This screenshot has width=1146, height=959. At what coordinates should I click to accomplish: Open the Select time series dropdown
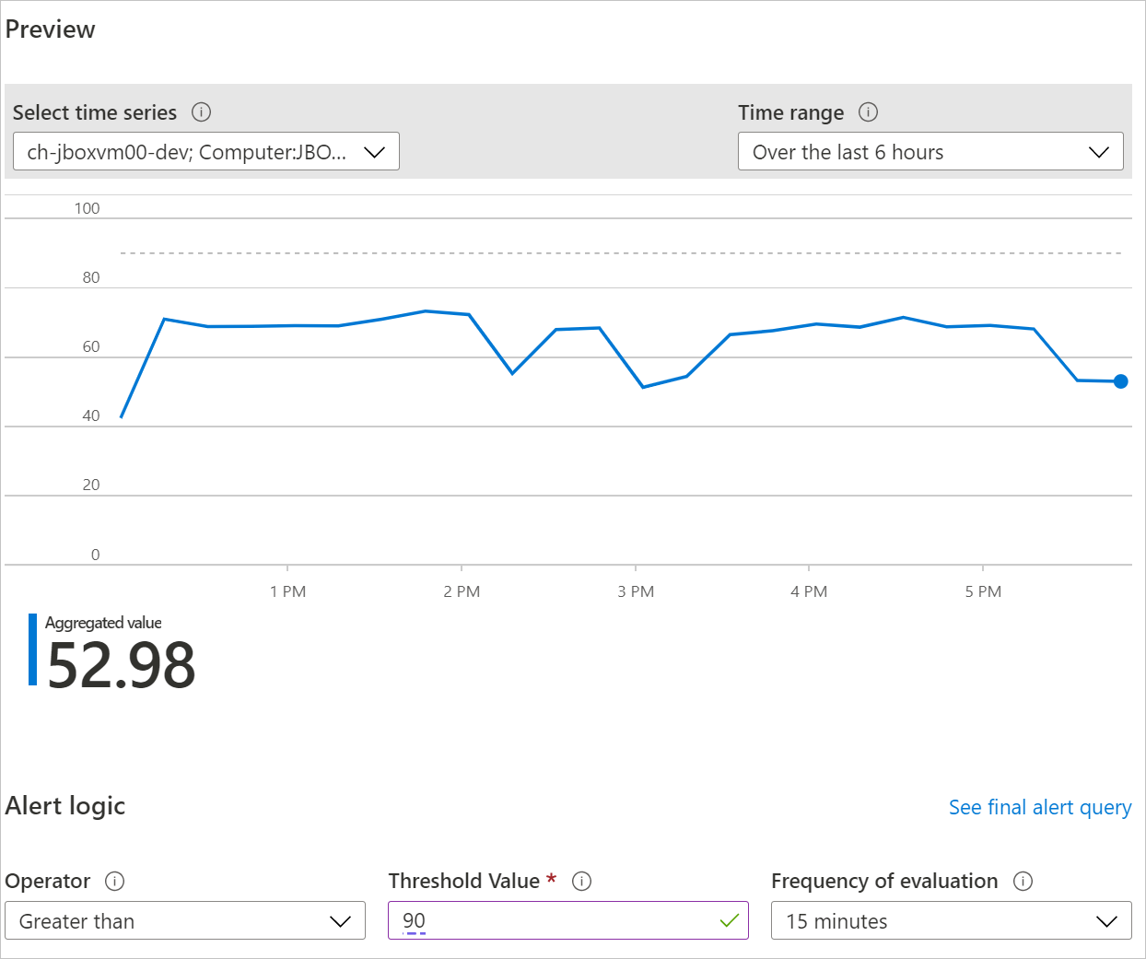(x=205, y=152)
